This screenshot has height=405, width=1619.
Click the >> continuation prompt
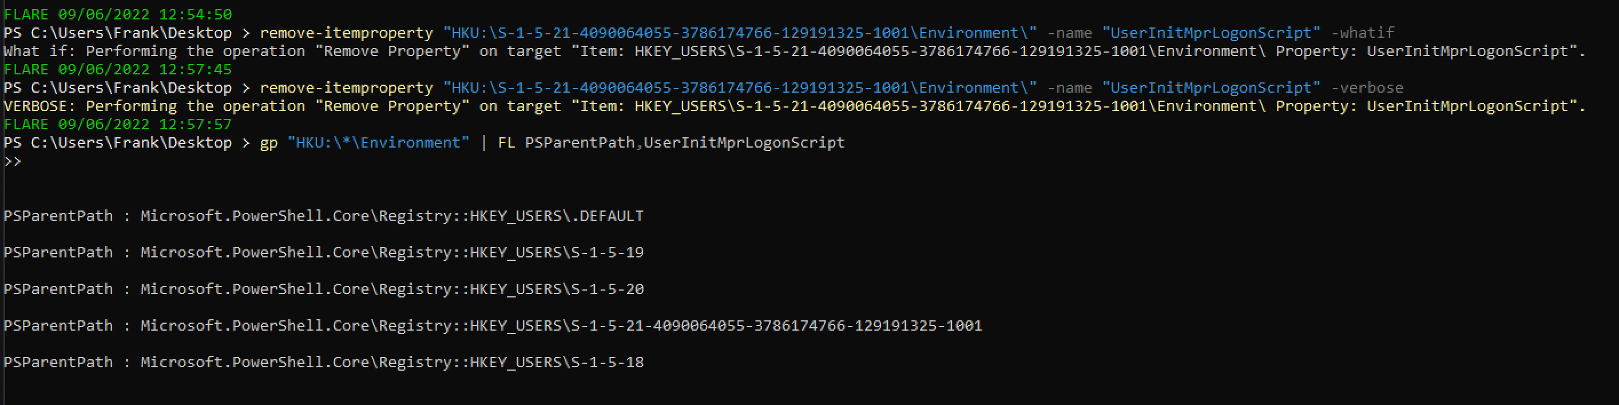click(x=13, y=161)
